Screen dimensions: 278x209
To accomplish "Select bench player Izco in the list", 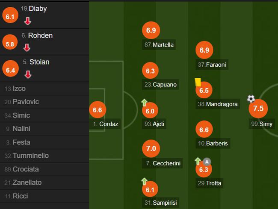I will 44,88.
